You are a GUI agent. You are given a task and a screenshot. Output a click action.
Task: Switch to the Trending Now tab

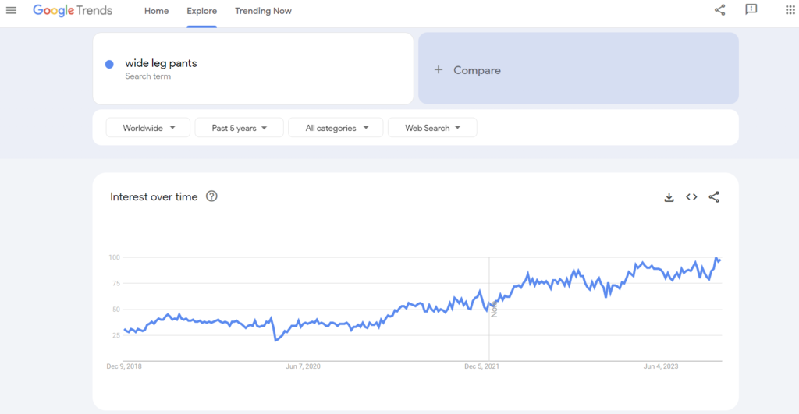pyautogui.click(x=263, y=11)
